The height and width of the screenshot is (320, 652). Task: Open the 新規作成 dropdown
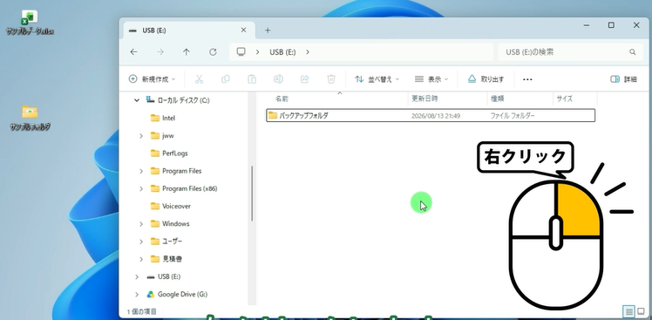152,79
